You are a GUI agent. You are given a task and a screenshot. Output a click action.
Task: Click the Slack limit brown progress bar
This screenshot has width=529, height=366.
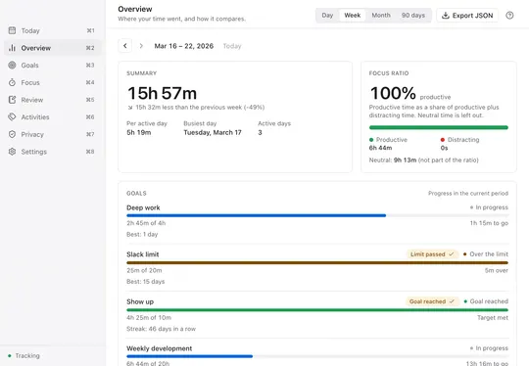click(317, 262)
